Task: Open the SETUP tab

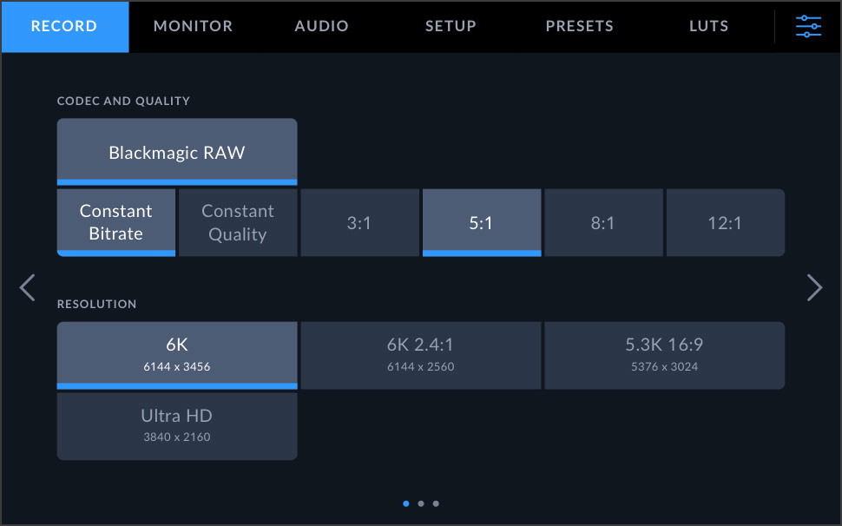Action: pyautogui.click(x=451, y=26)
